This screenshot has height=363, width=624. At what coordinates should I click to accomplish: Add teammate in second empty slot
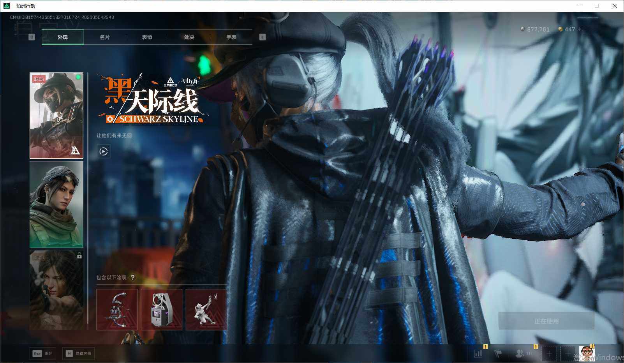(x=568, y=354)
